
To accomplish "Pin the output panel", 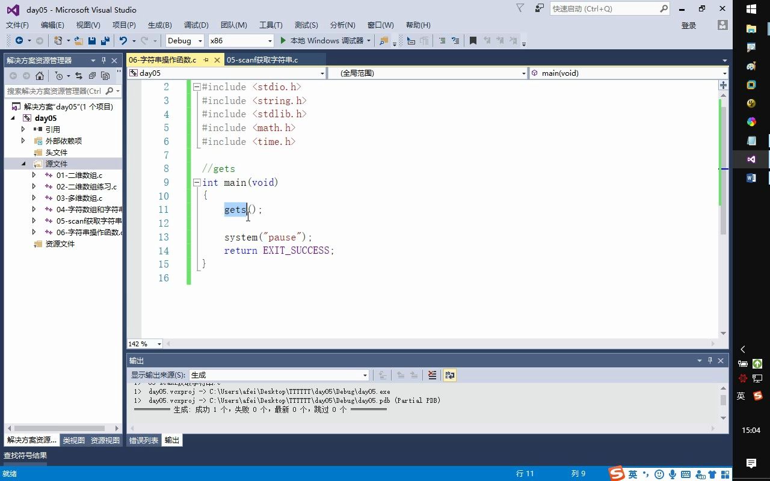I will [710, 360].
